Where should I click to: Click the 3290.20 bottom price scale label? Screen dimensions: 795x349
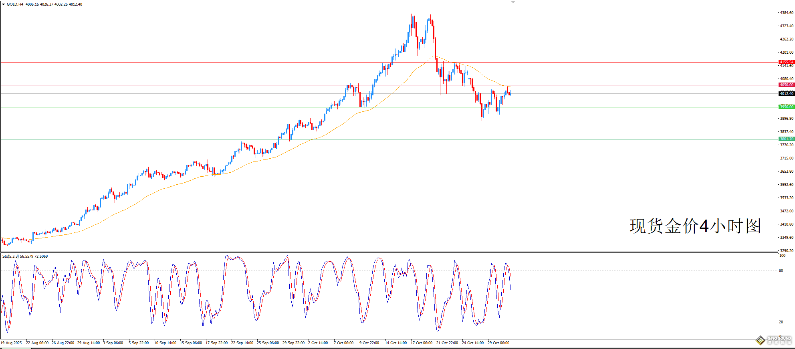click(786, 251)
